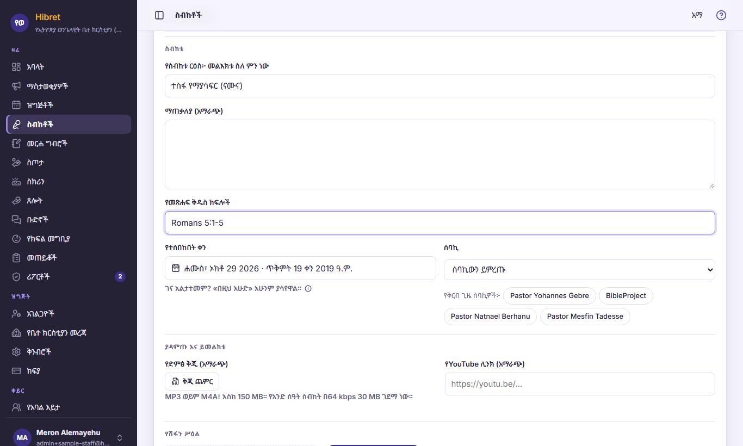Click the ቡድኖች groups chat icon
Viewport: 743px width, 446px height.
16,220
